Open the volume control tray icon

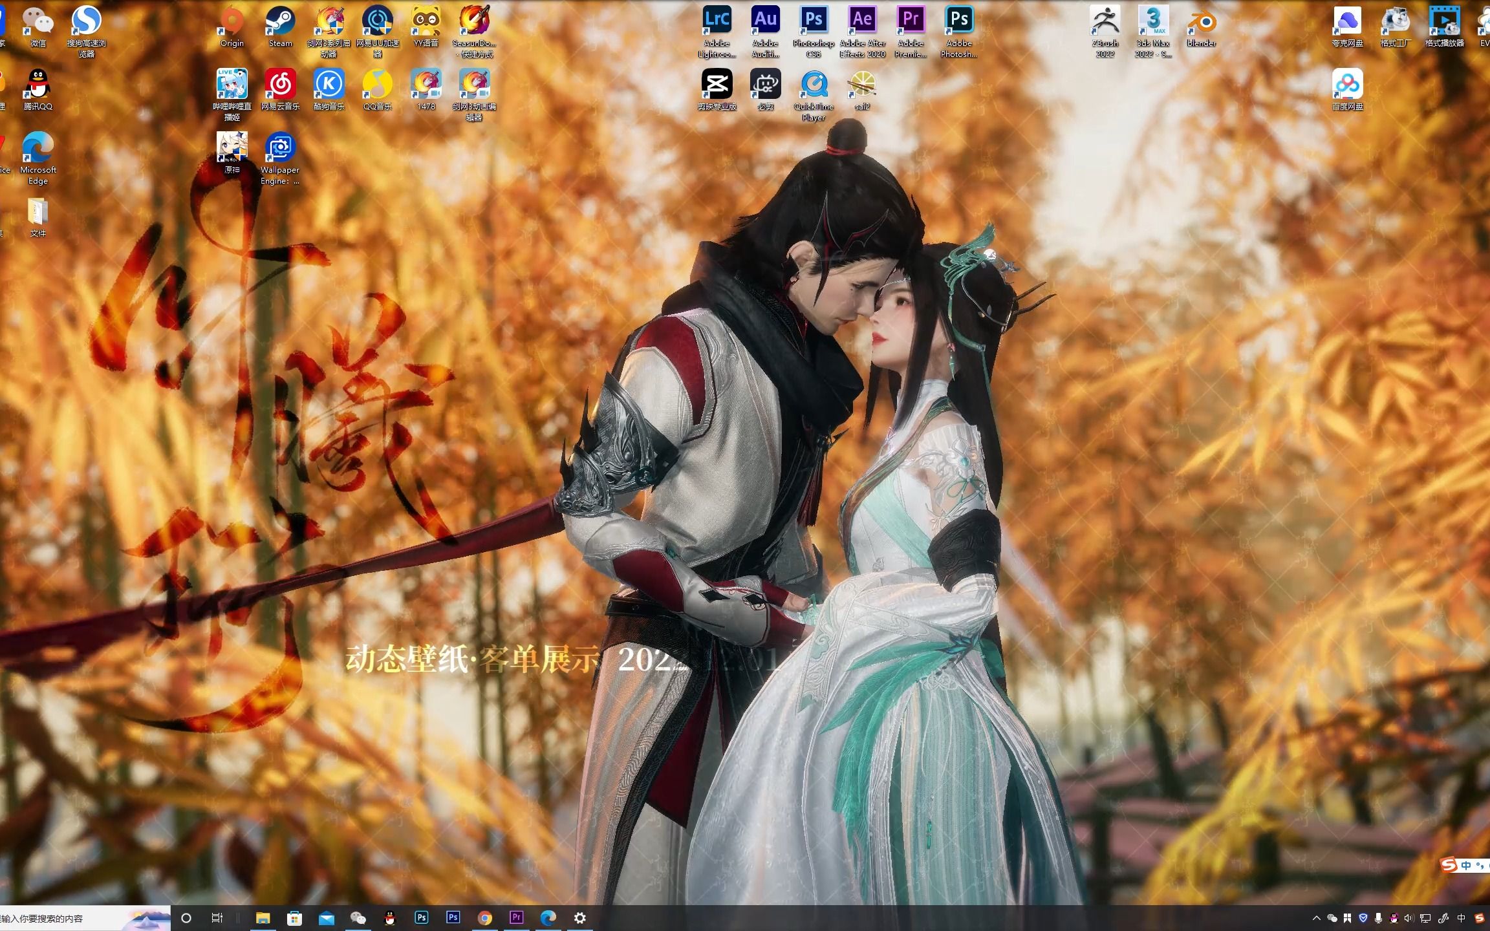[x=1410, y=918]
